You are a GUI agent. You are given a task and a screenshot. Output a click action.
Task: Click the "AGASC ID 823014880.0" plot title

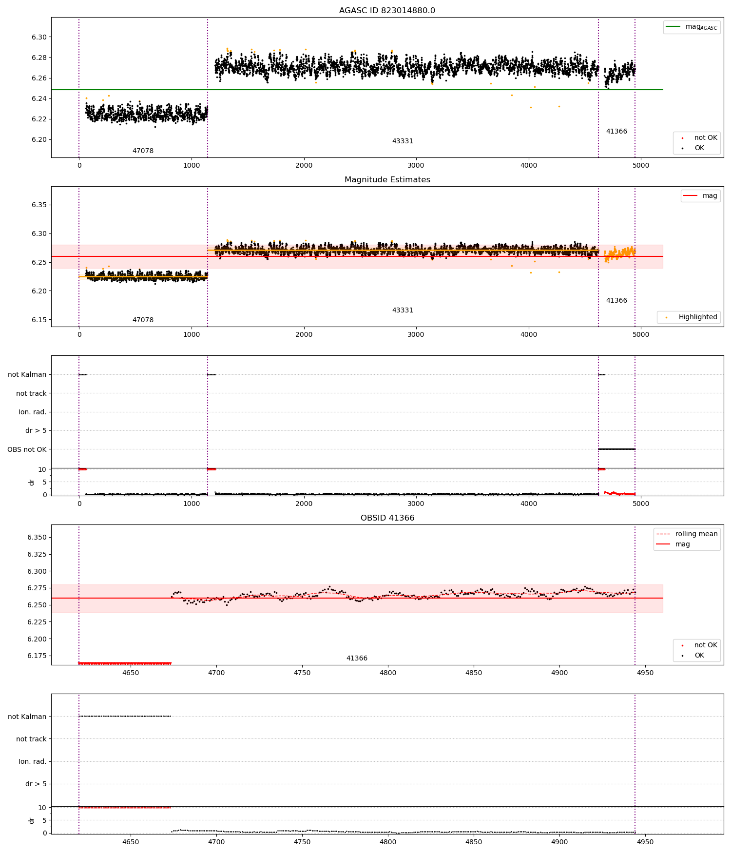pyautogui.click(x=387, y=11)
